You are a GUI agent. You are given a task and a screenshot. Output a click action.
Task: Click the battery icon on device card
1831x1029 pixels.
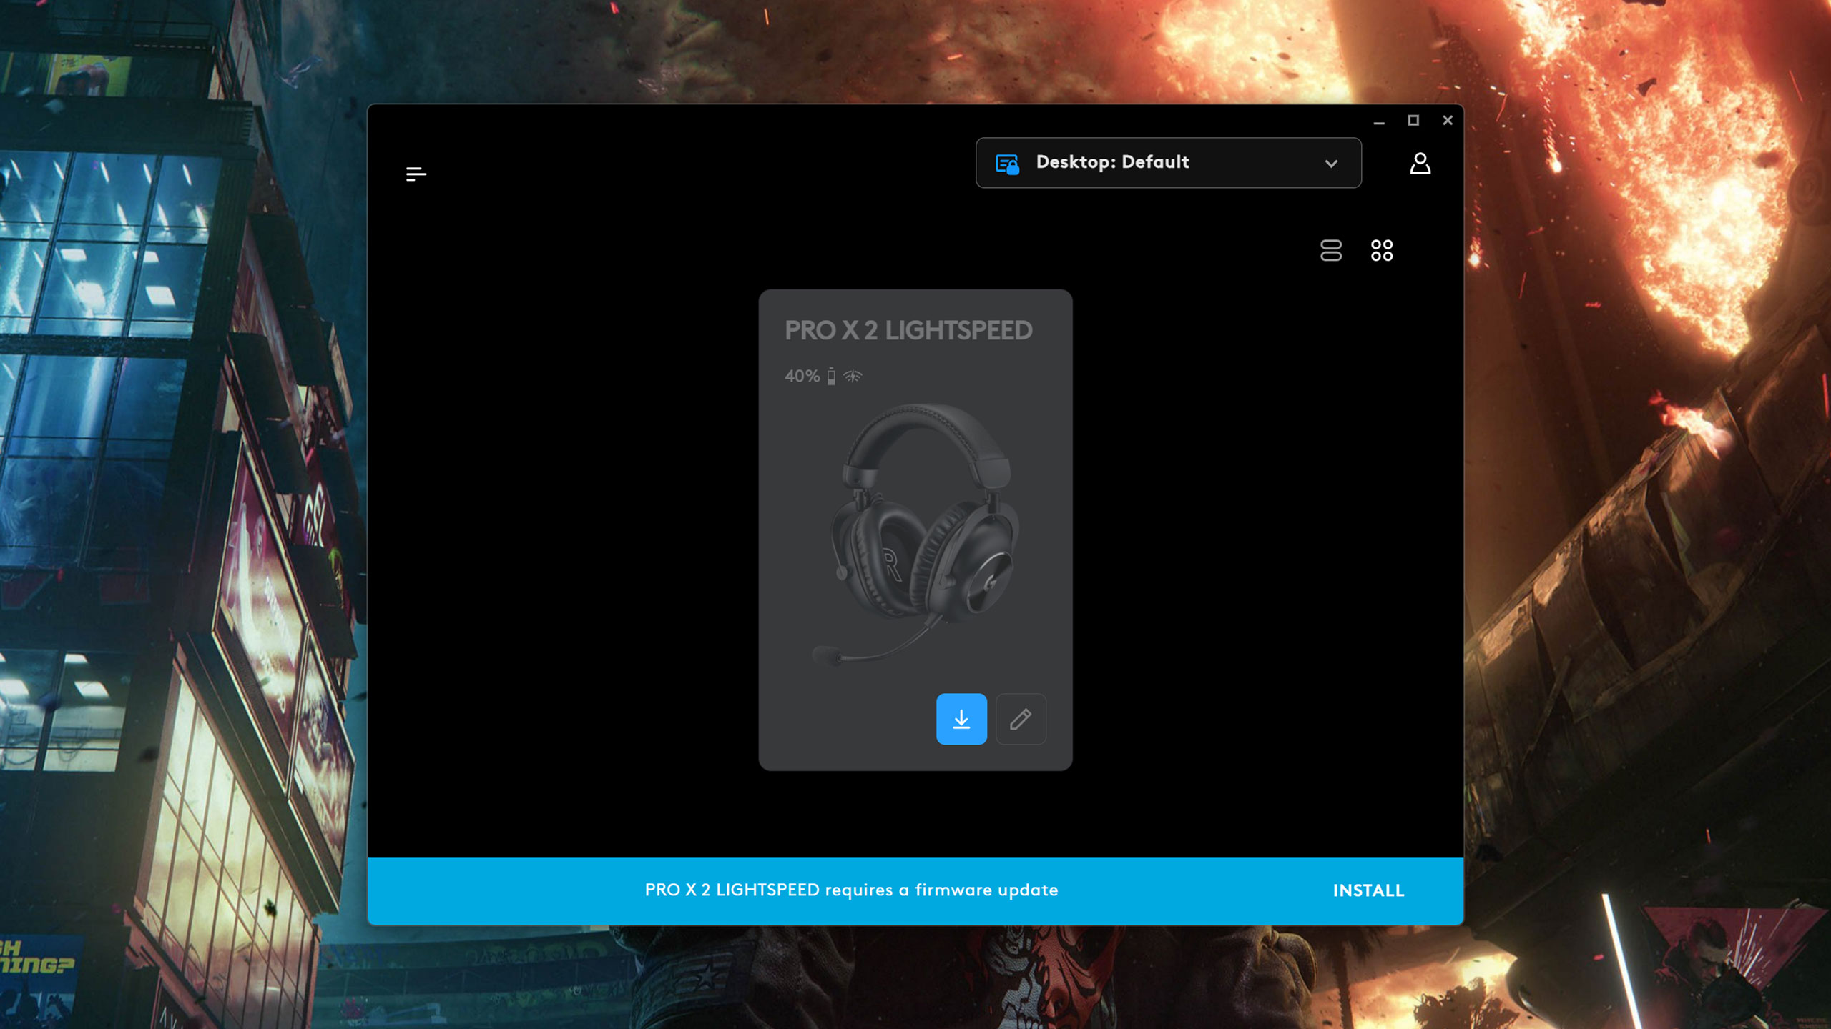[831, 376]
